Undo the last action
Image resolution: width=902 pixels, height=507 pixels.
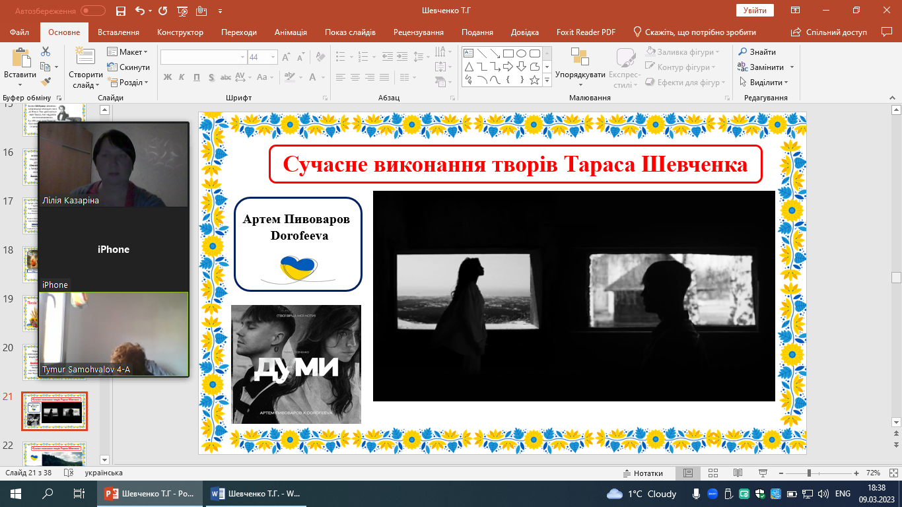tap(139, 11)
